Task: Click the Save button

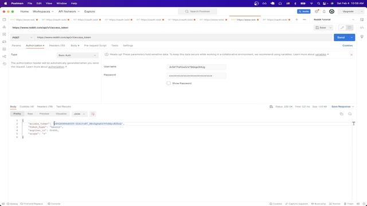Action: tap(321, 27)
